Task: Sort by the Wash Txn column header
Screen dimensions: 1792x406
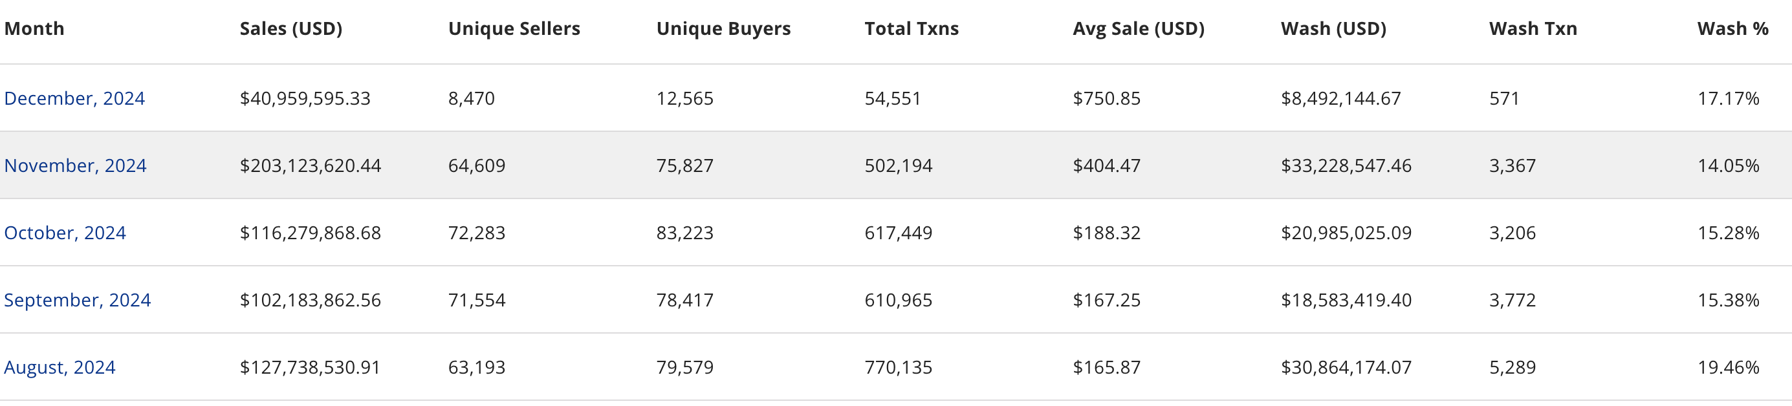Action: (1533, 29)
